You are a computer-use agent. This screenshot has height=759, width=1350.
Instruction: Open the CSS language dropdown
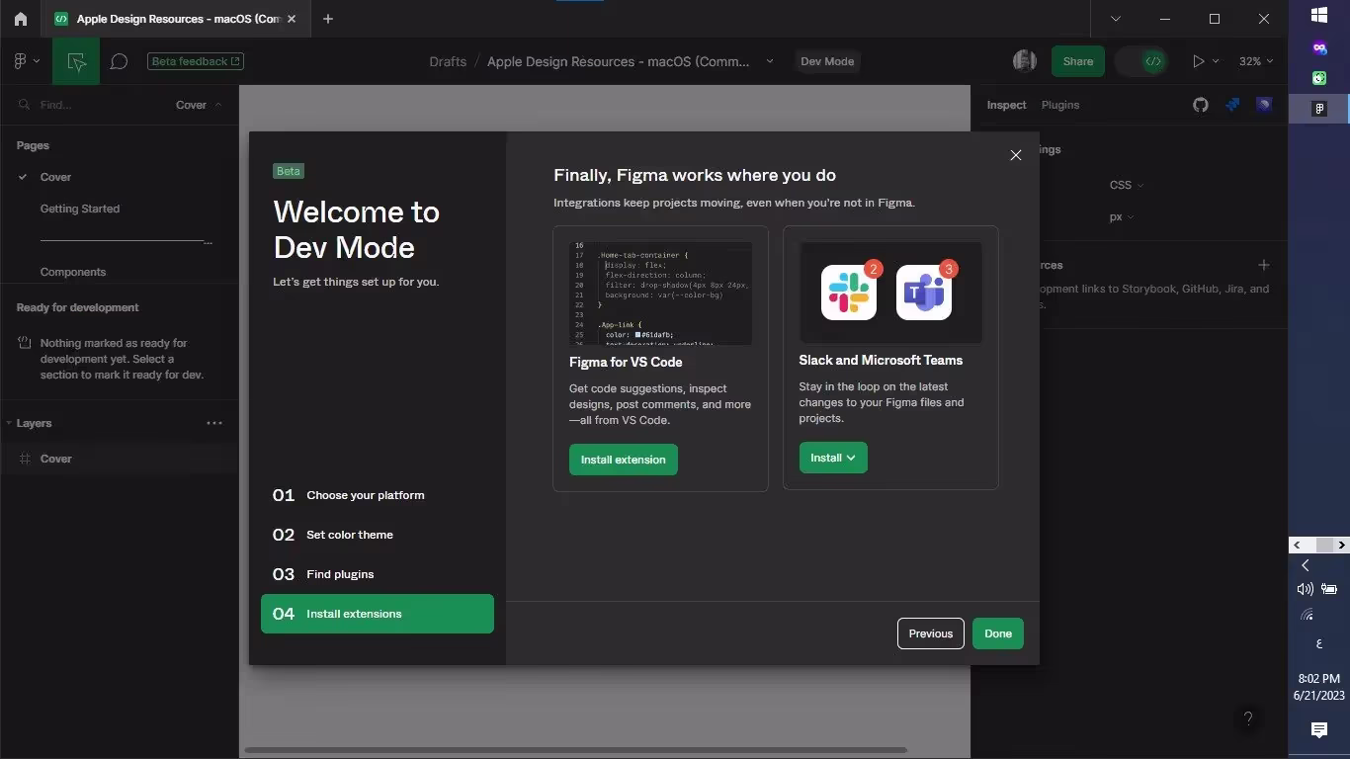click(1126, 185)
